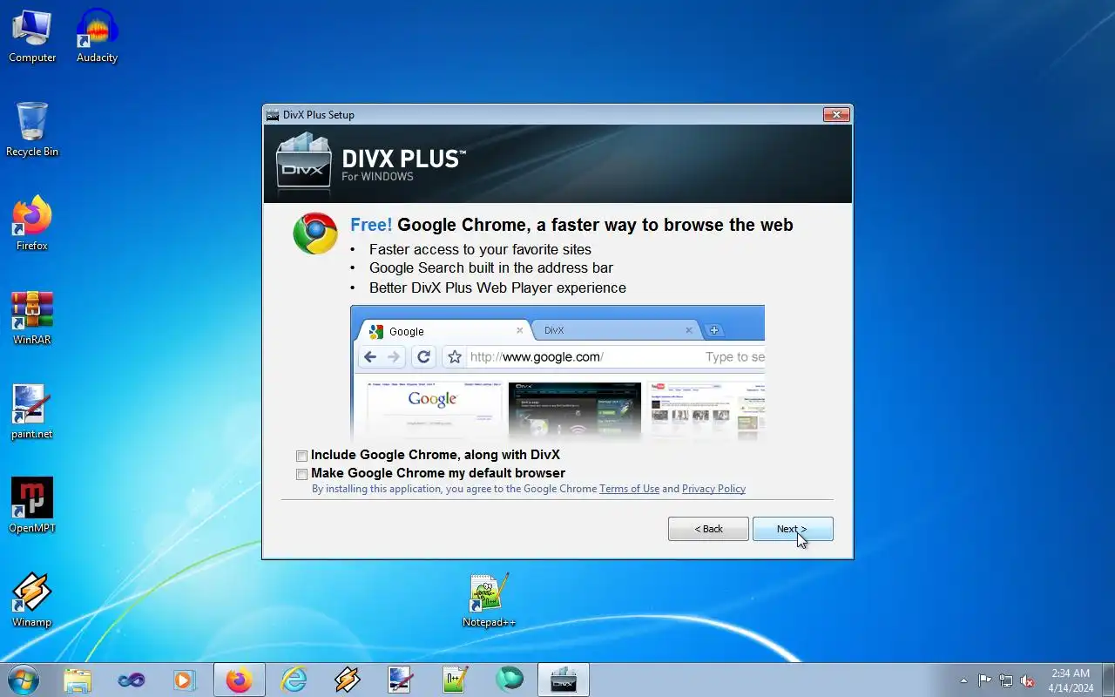This screenshot has height=697, width=1115.
Task: Switch to DivX setup taskbar button
Action: click(x=564, y=680)
